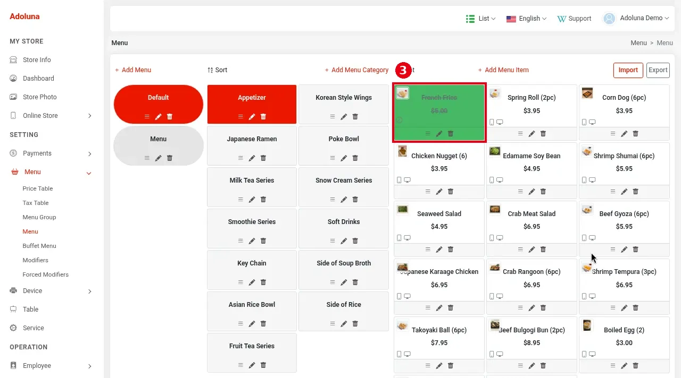Edit the Default menu with pencil icon
The image size is (681, 378).
point(158,117)
